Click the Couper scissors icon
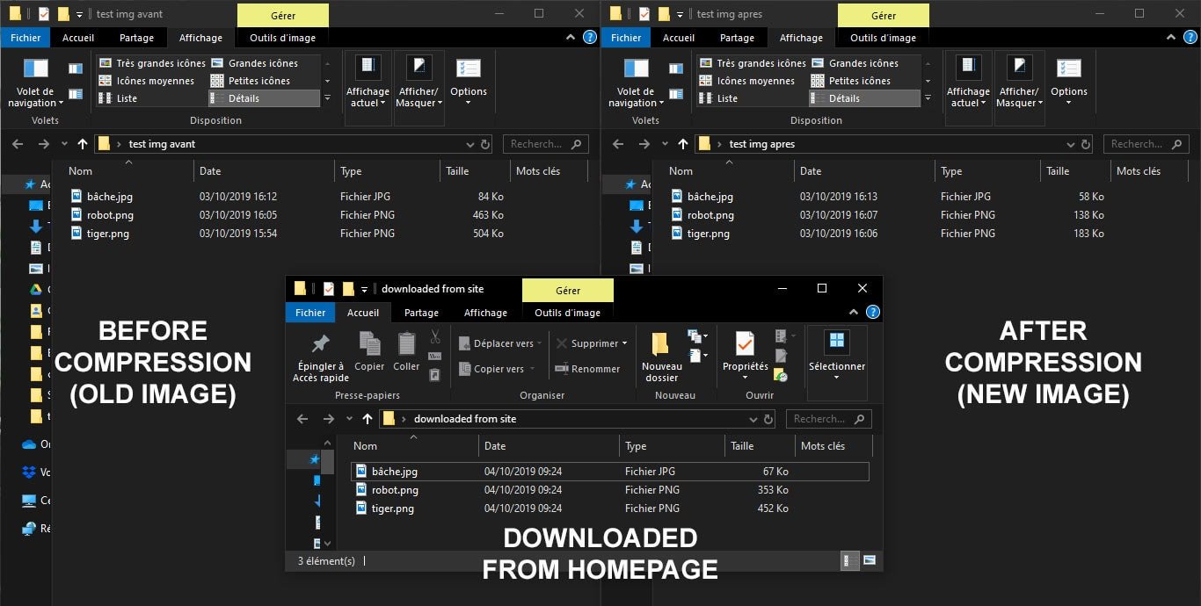This screenshot has height=606, width=1201. click(x=434, y=336)
